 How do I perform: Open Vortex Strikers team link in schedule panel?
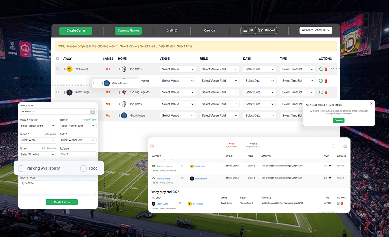pyautogui.click(x=163, y=179)
